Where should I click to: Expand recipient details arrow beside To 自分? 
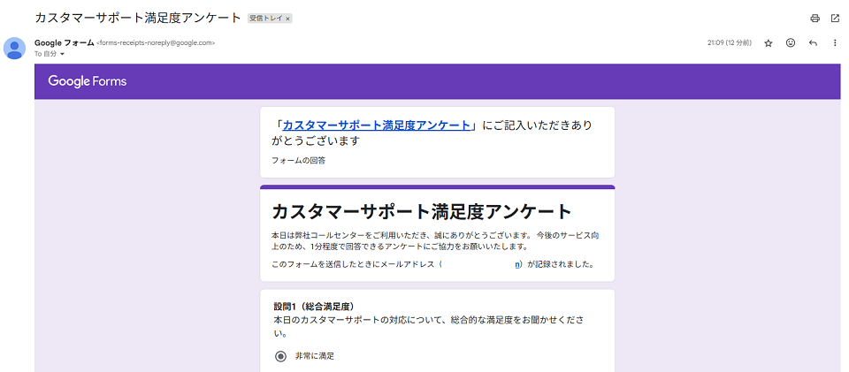point(62,54)
